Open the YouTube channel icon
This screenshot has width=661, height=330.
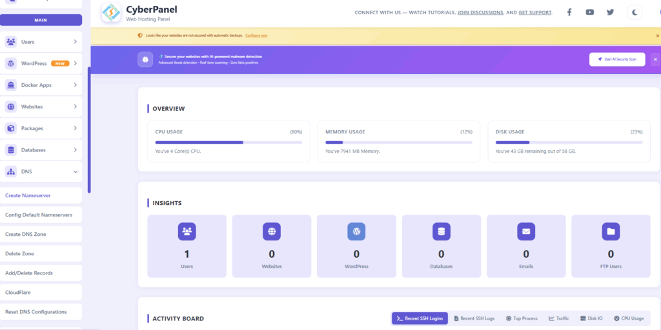click(589, 12)
